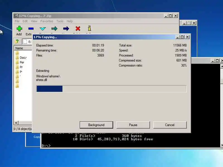
Task: Click the Speed value 25 MB/s
Action: tap(181, 50)
